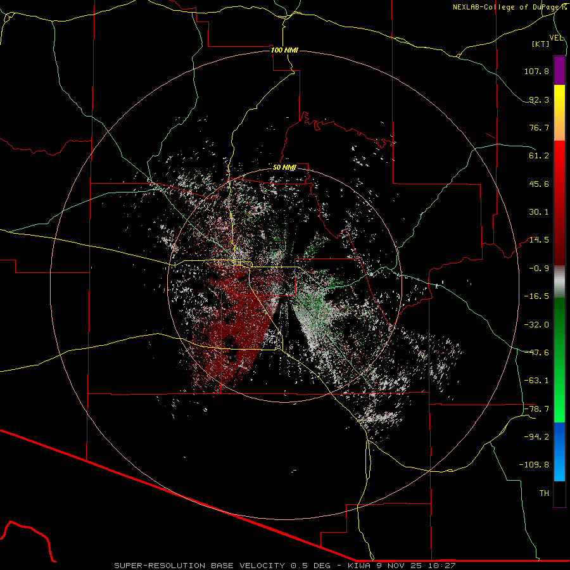
Task: Click the -32.0 value on velocity scale
Action: [536, 325]
